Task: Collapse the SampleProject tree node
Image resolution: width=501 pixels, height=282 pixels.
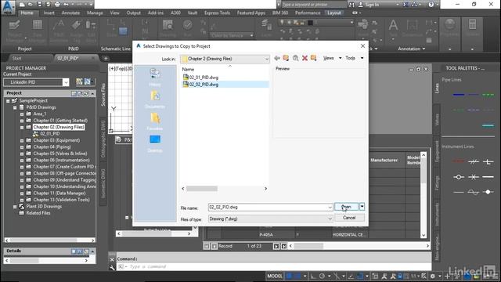Action: pyautogui.click(x=8, y=101)
